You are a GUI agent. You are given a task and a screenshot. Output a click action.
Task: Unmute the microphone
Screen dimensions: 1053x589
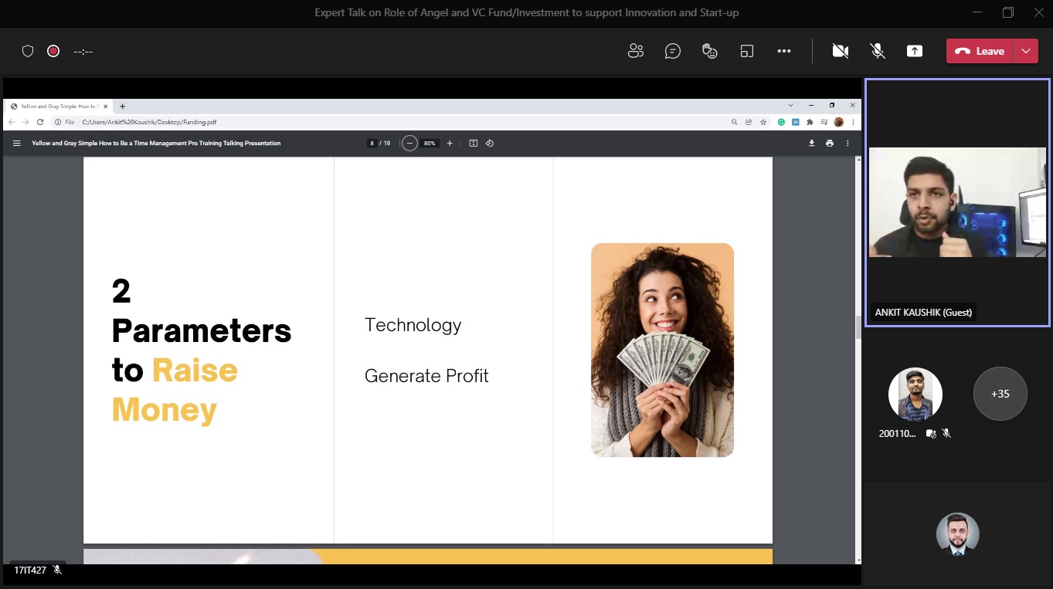click(x=878, y=51)
